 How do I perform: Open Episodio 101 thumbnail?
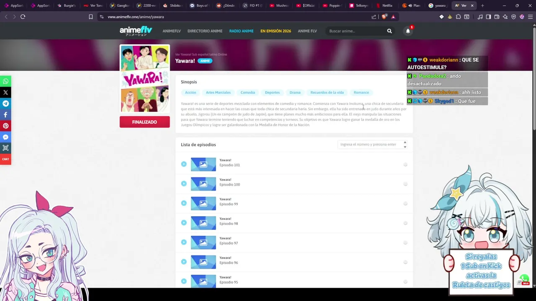pos(204,164)
